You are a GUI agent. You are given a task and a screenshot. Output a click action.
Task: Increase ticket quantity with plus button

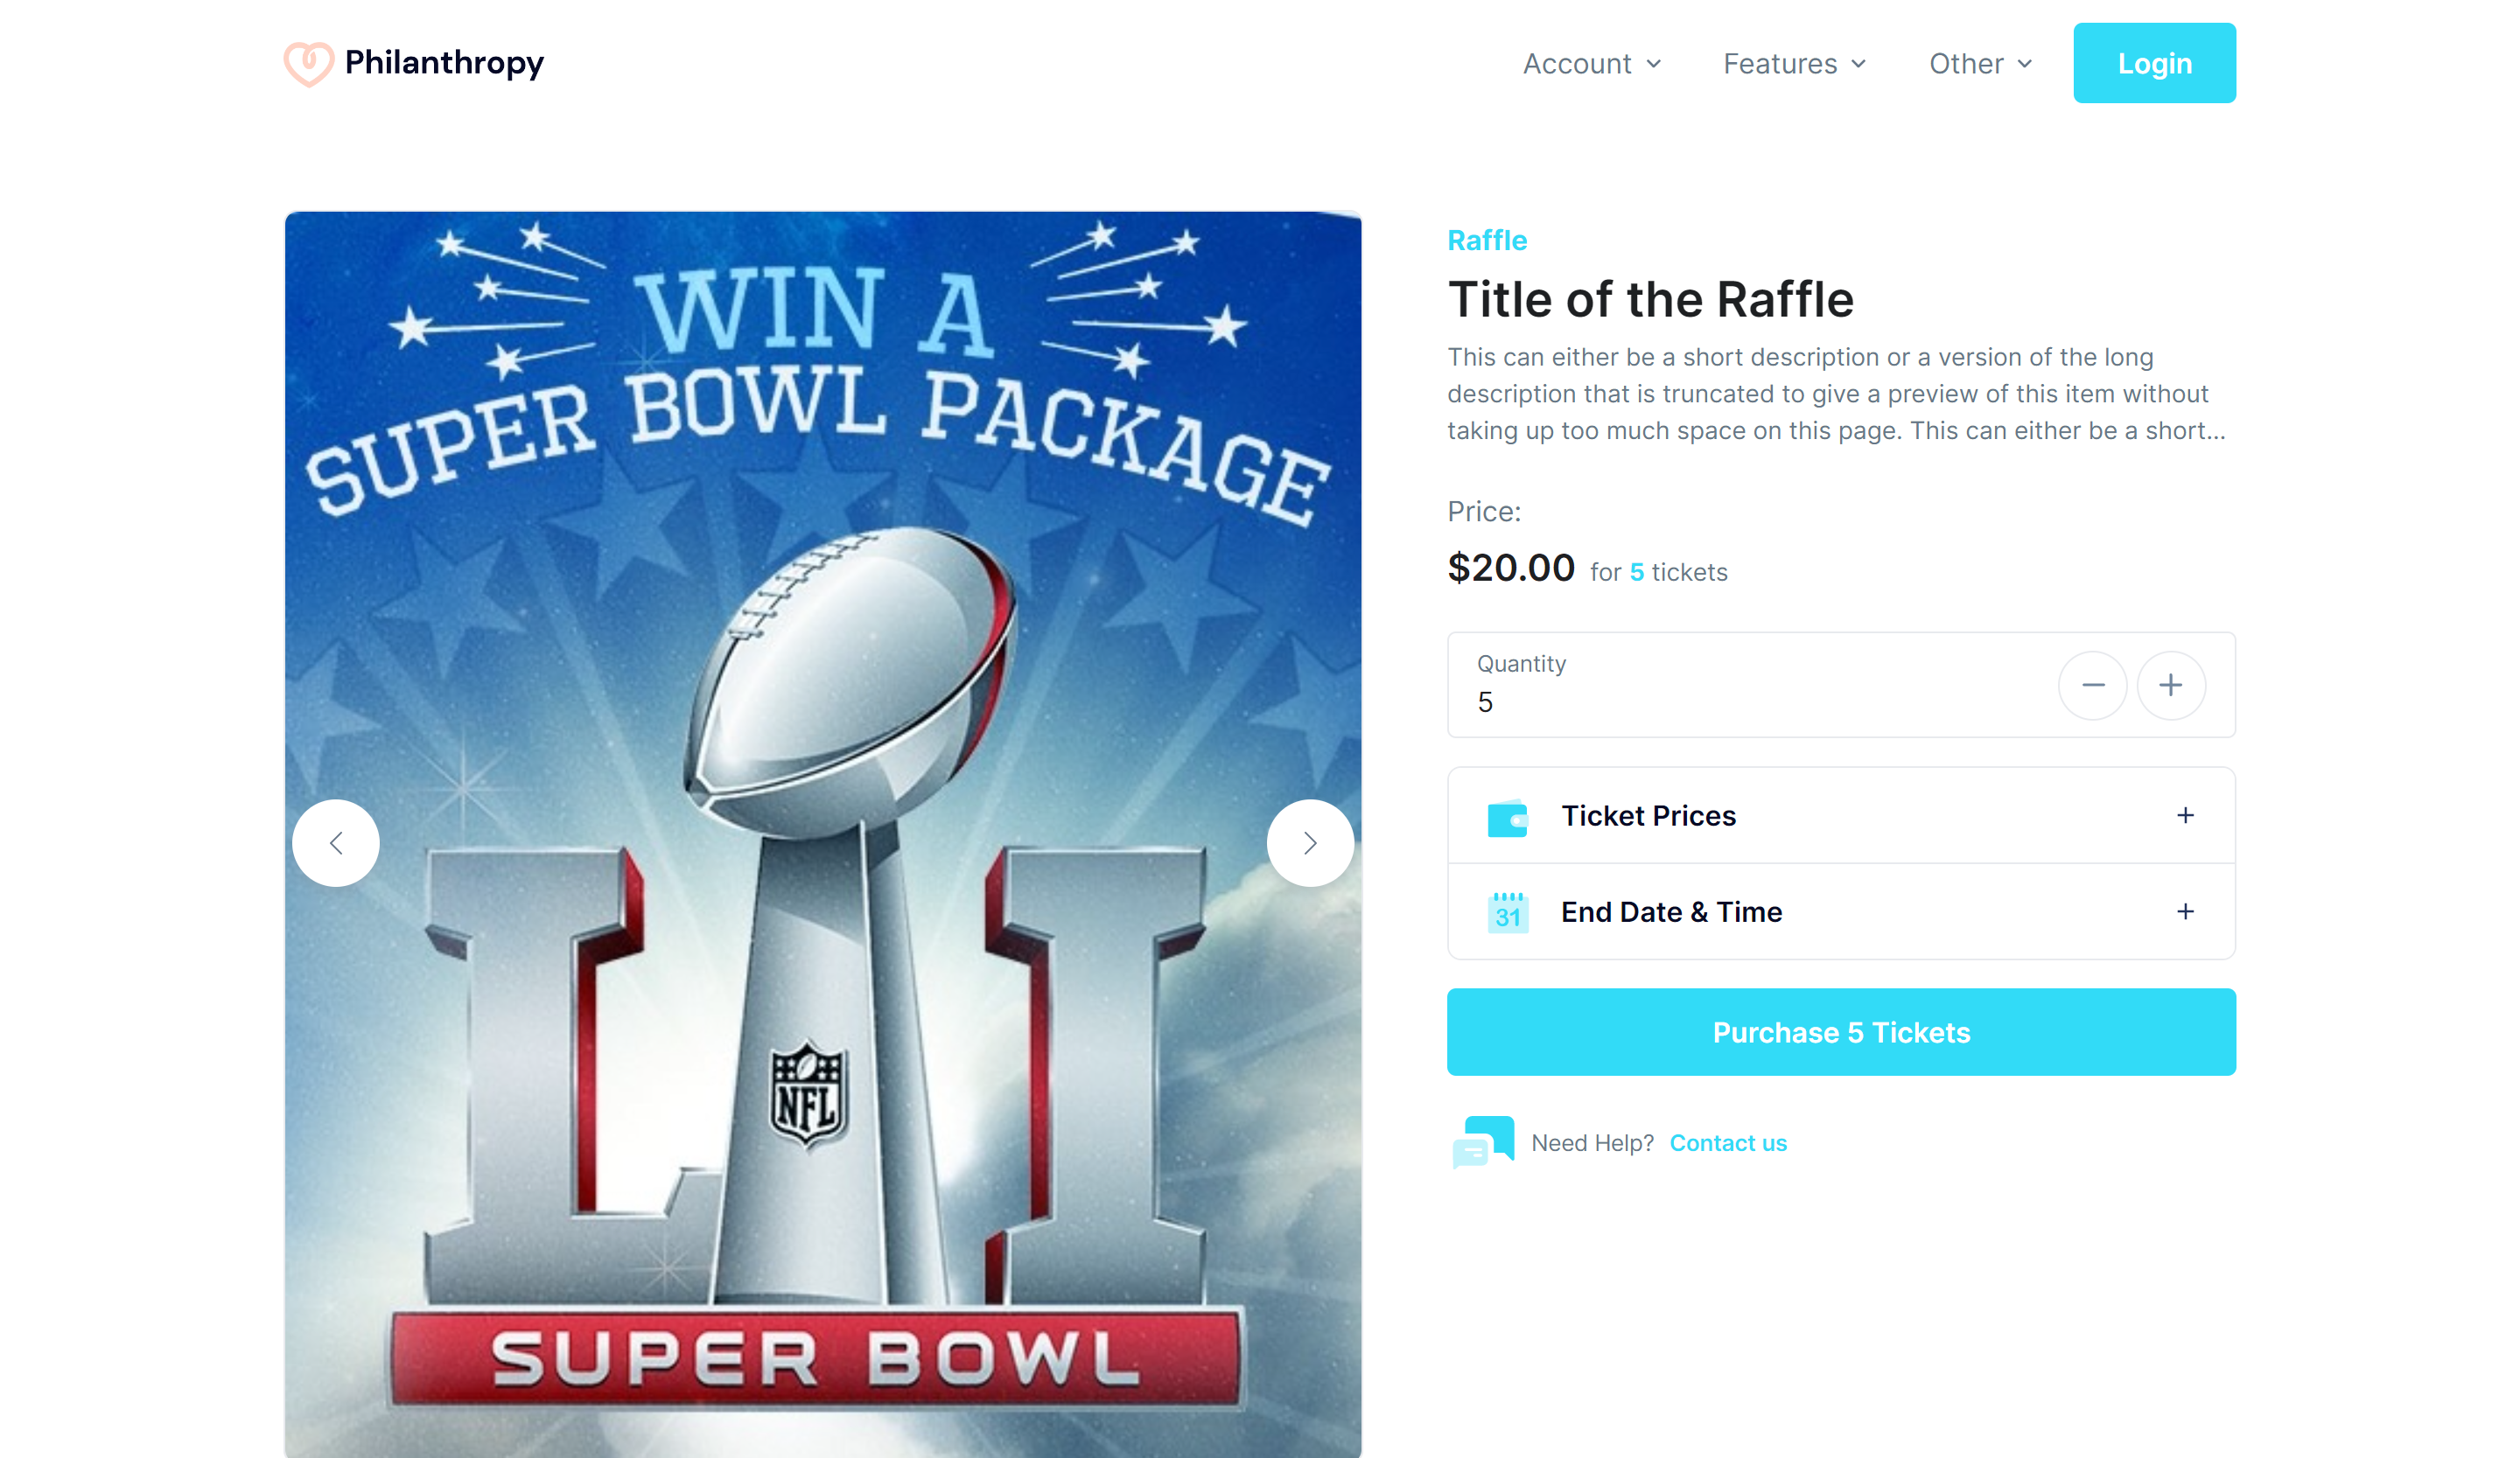tap(2171, 686)
